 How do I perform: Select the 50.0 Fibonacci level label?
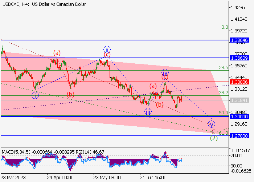tap(224, 112)
